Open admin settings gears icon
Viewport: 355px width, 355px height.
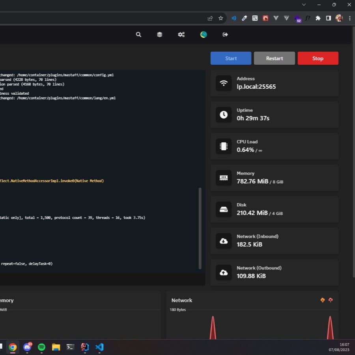[x=181, y=35]
